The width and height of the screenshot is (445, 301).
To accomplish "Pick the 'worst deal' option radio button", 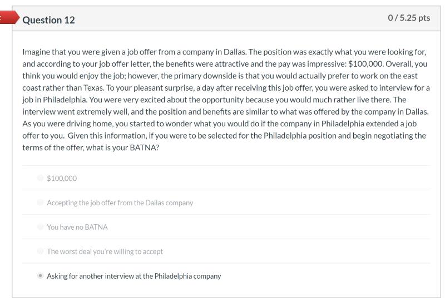I will [x=39, y=251].
